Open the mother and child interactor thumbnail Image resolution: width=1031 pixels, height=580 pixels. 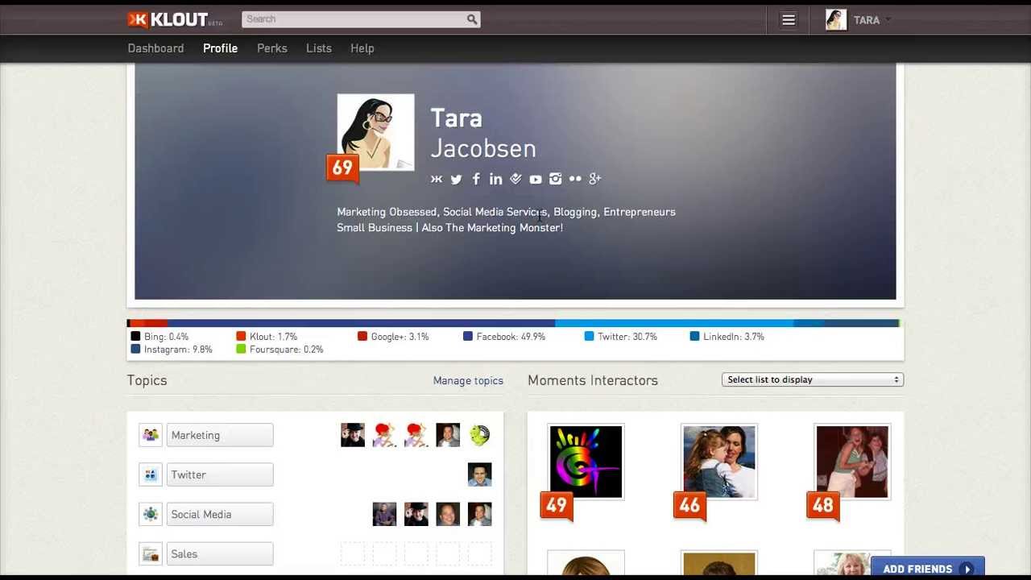[718, 462]
